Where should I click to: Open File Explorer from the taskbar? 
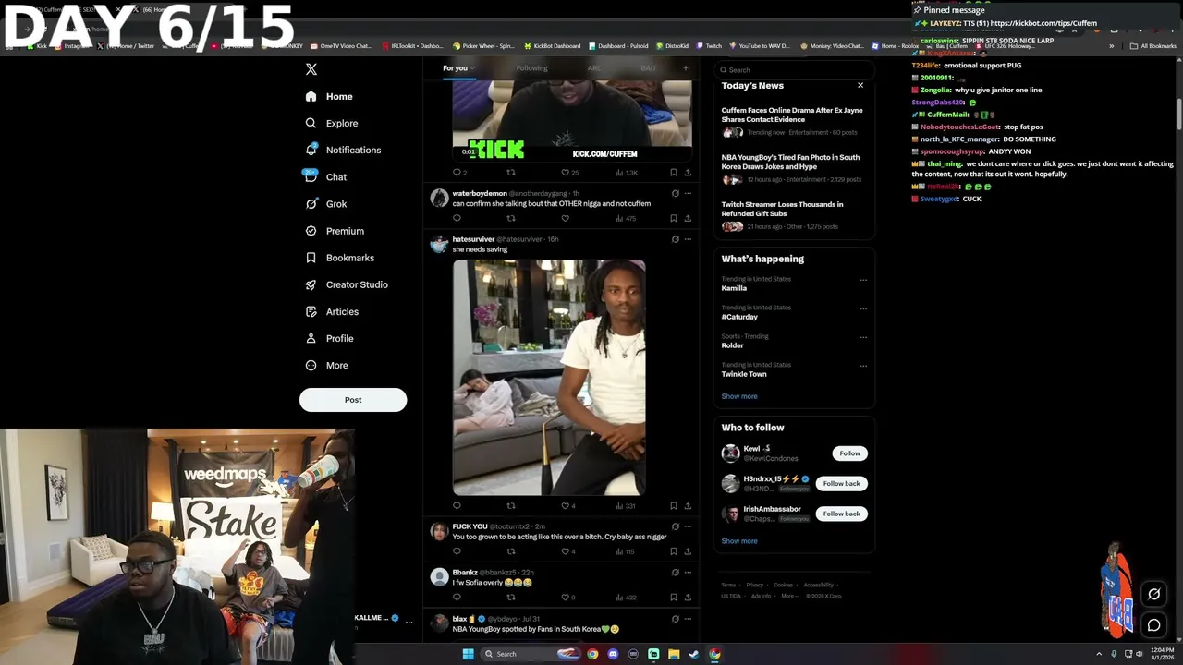pyautogui.click(x=674, y=654)
